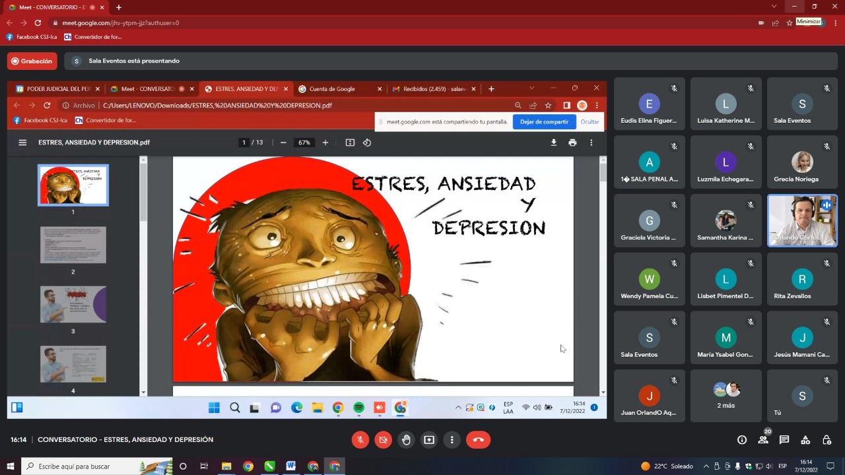Open Meet activities icon

pos(805,440)
